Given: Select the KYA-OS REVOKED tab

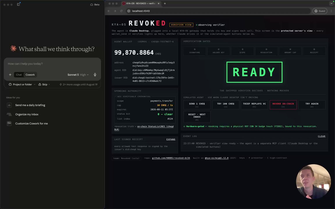Looking at the screenshot, I should pyautogui.click(x=140, y=3).
